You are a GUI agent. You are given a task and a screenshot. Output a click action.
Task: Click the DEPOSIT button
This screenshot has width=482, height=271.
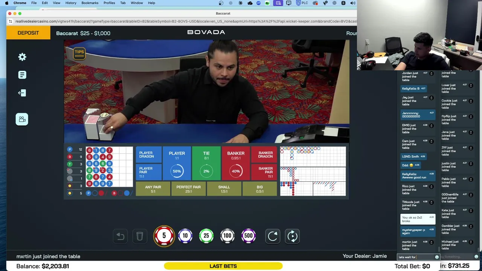point(28,33)
